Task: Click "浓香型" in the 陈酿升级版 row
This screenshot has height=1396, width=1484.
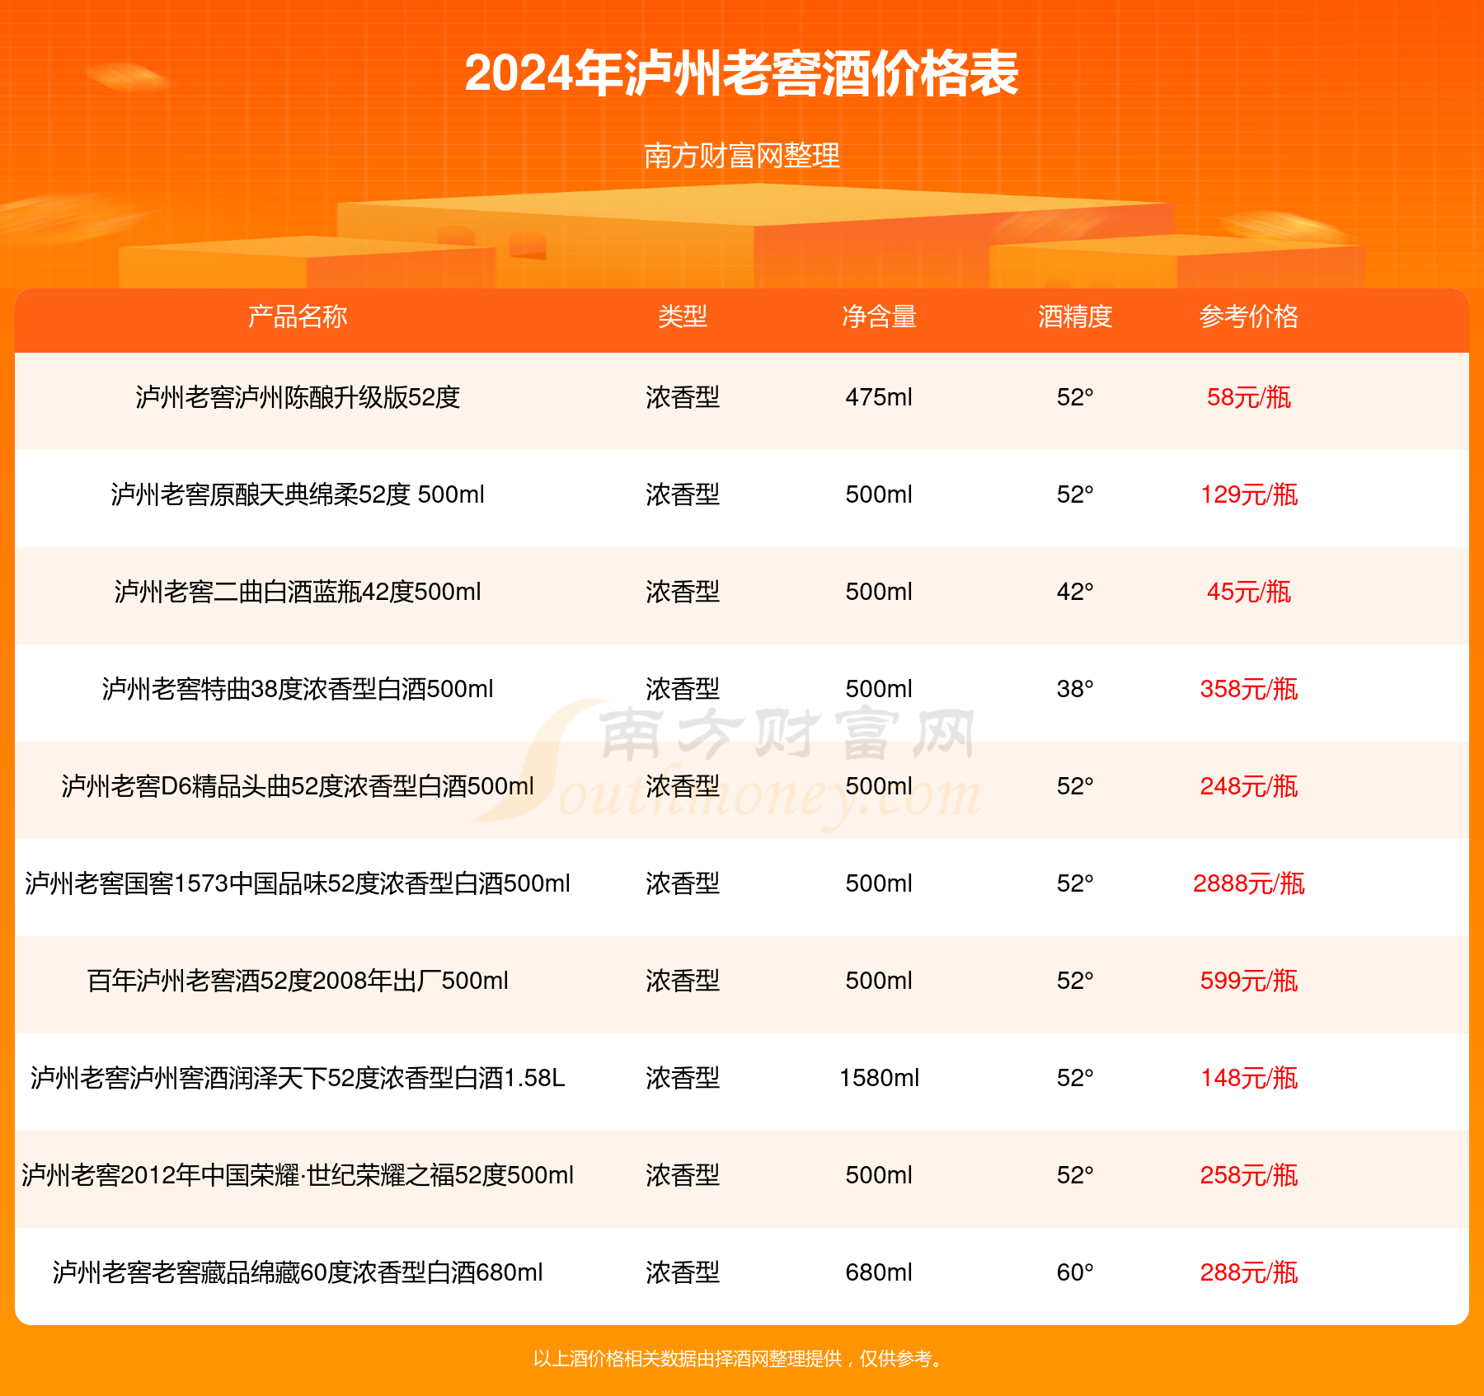Action: point(683,397)
